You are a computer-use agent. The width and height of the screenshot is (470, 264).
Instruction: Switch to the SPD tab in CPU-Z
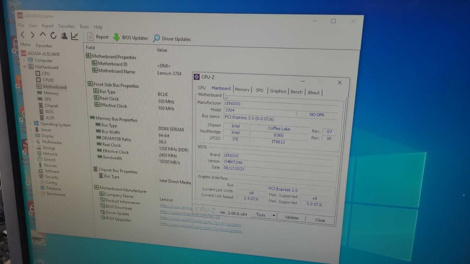click(x=260, y=90)
